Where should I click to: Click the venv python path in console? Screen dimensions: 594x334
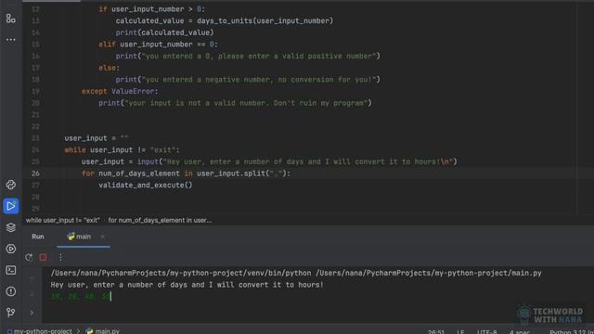pos(181,273)
